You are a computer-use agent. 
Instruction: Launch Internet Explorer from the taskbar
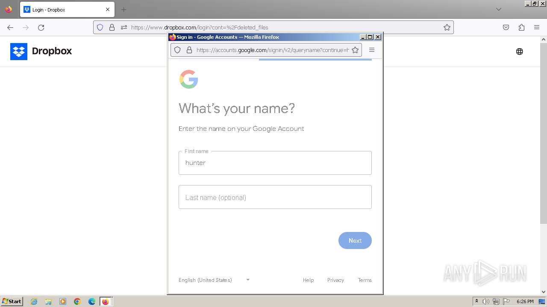34,301
